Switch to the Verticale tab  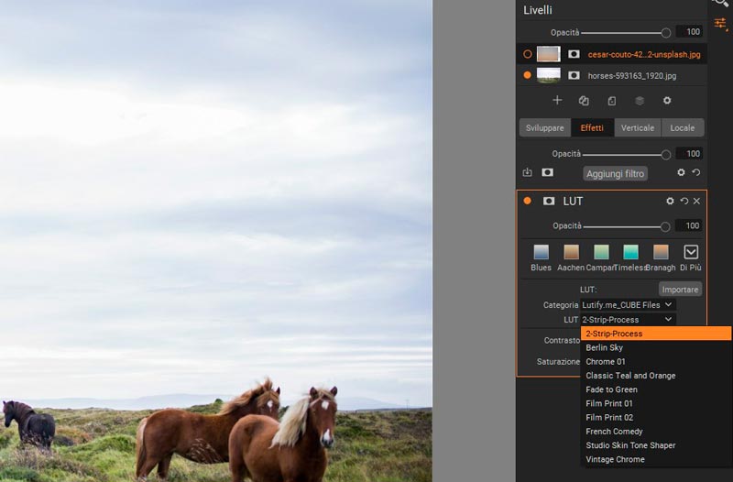638,127
